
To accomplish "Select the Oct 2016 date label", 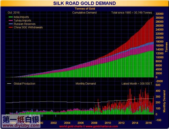I will (14, 12).
